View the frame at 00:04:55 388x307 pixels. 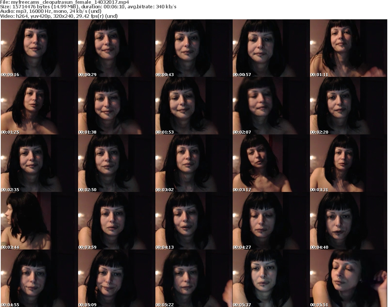[39, 278]
